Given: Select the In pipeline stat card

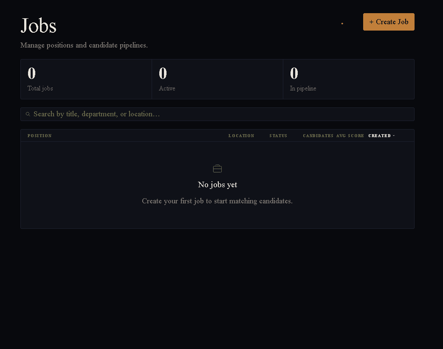Looking at the screenshot, I should pos(348,79).
